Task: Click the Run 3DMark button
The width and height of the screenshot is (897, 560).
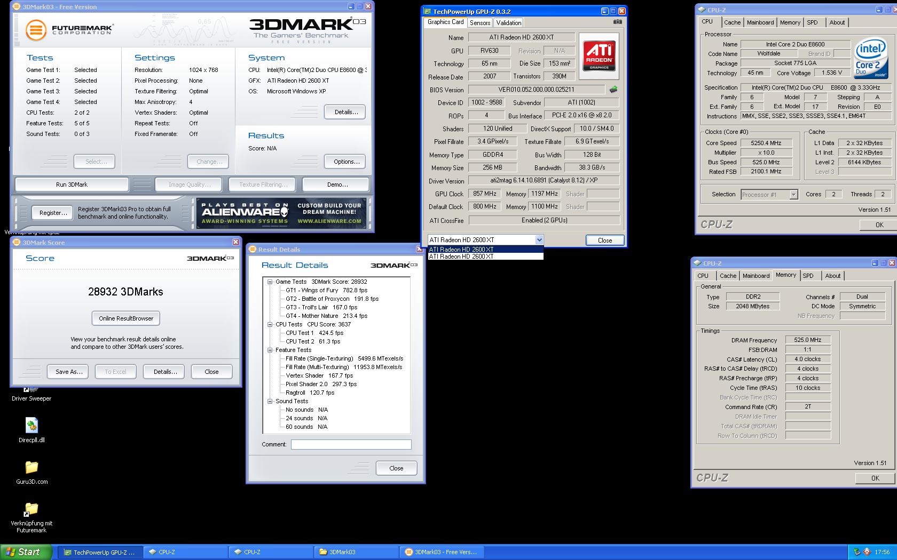Action: click(x=72, y=185)
